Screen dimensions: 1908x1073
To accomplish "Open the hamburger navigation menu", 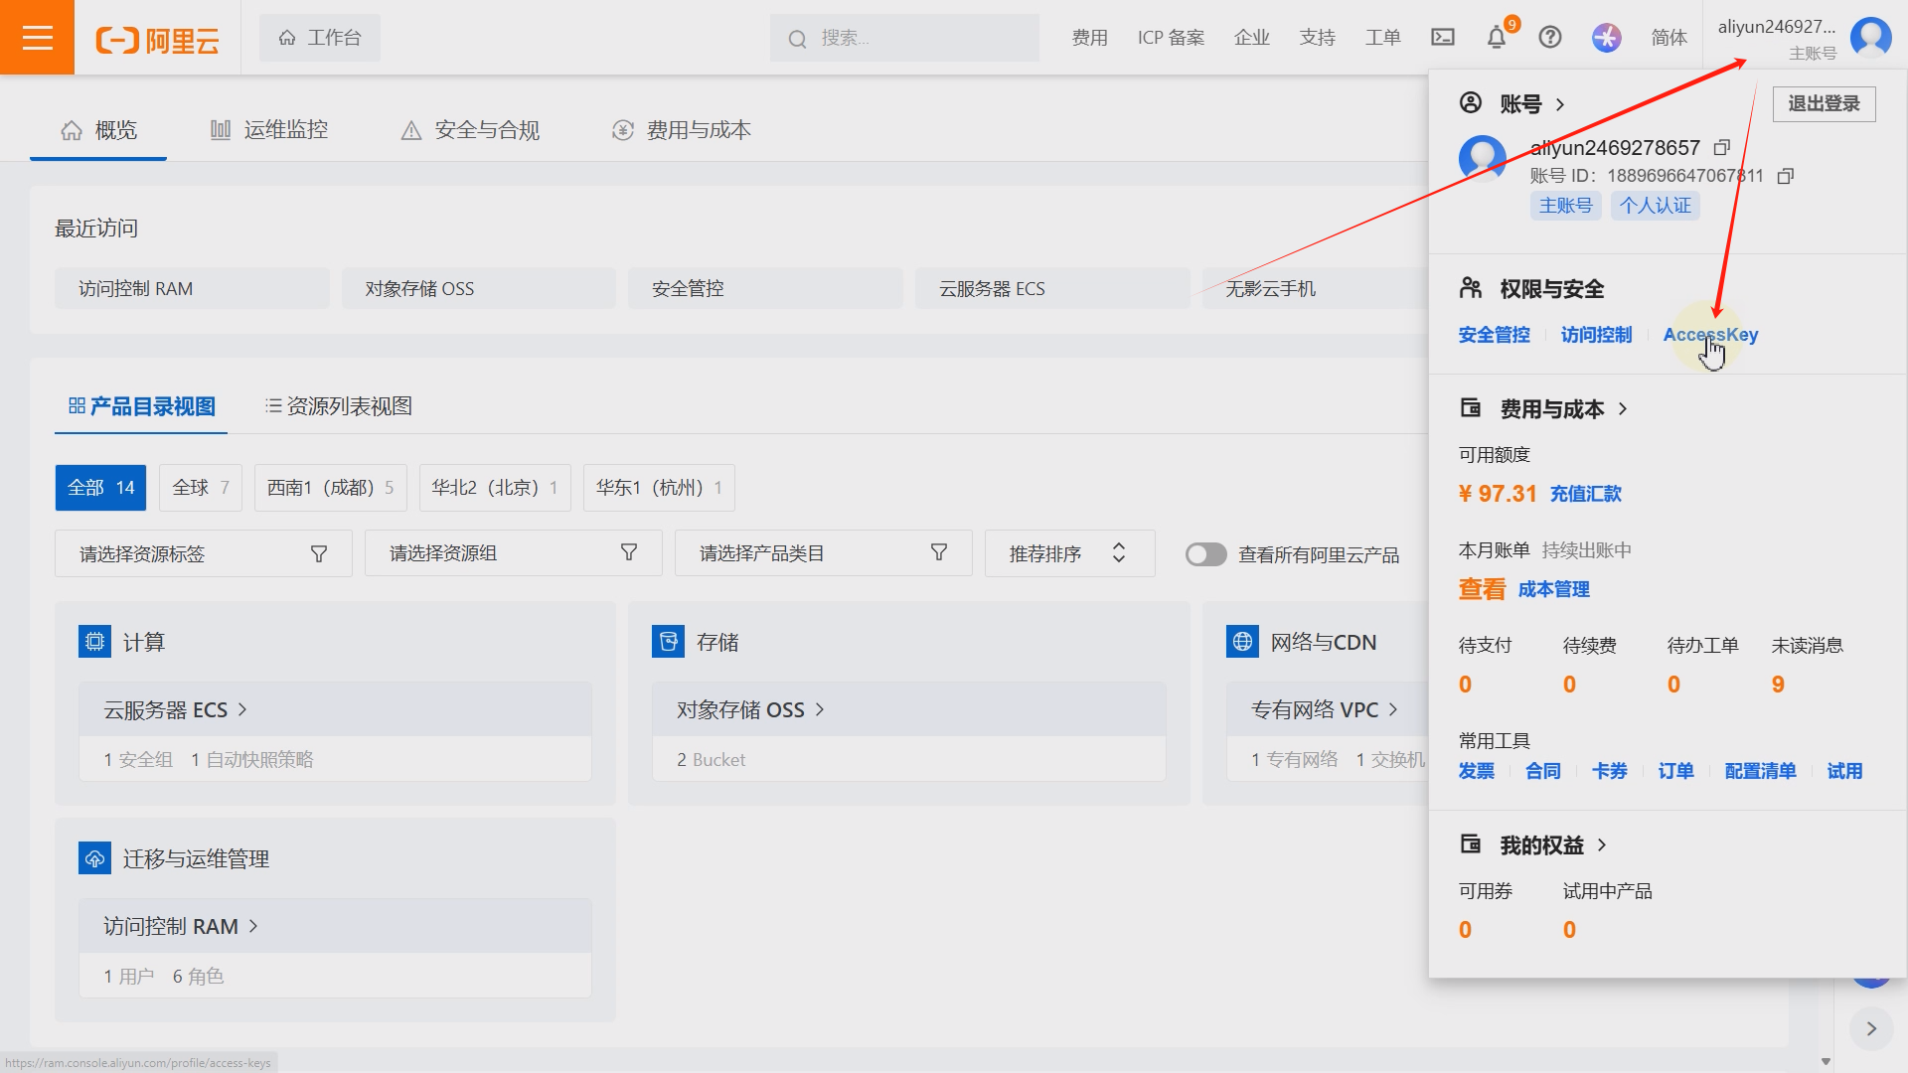I will (37, 38).
